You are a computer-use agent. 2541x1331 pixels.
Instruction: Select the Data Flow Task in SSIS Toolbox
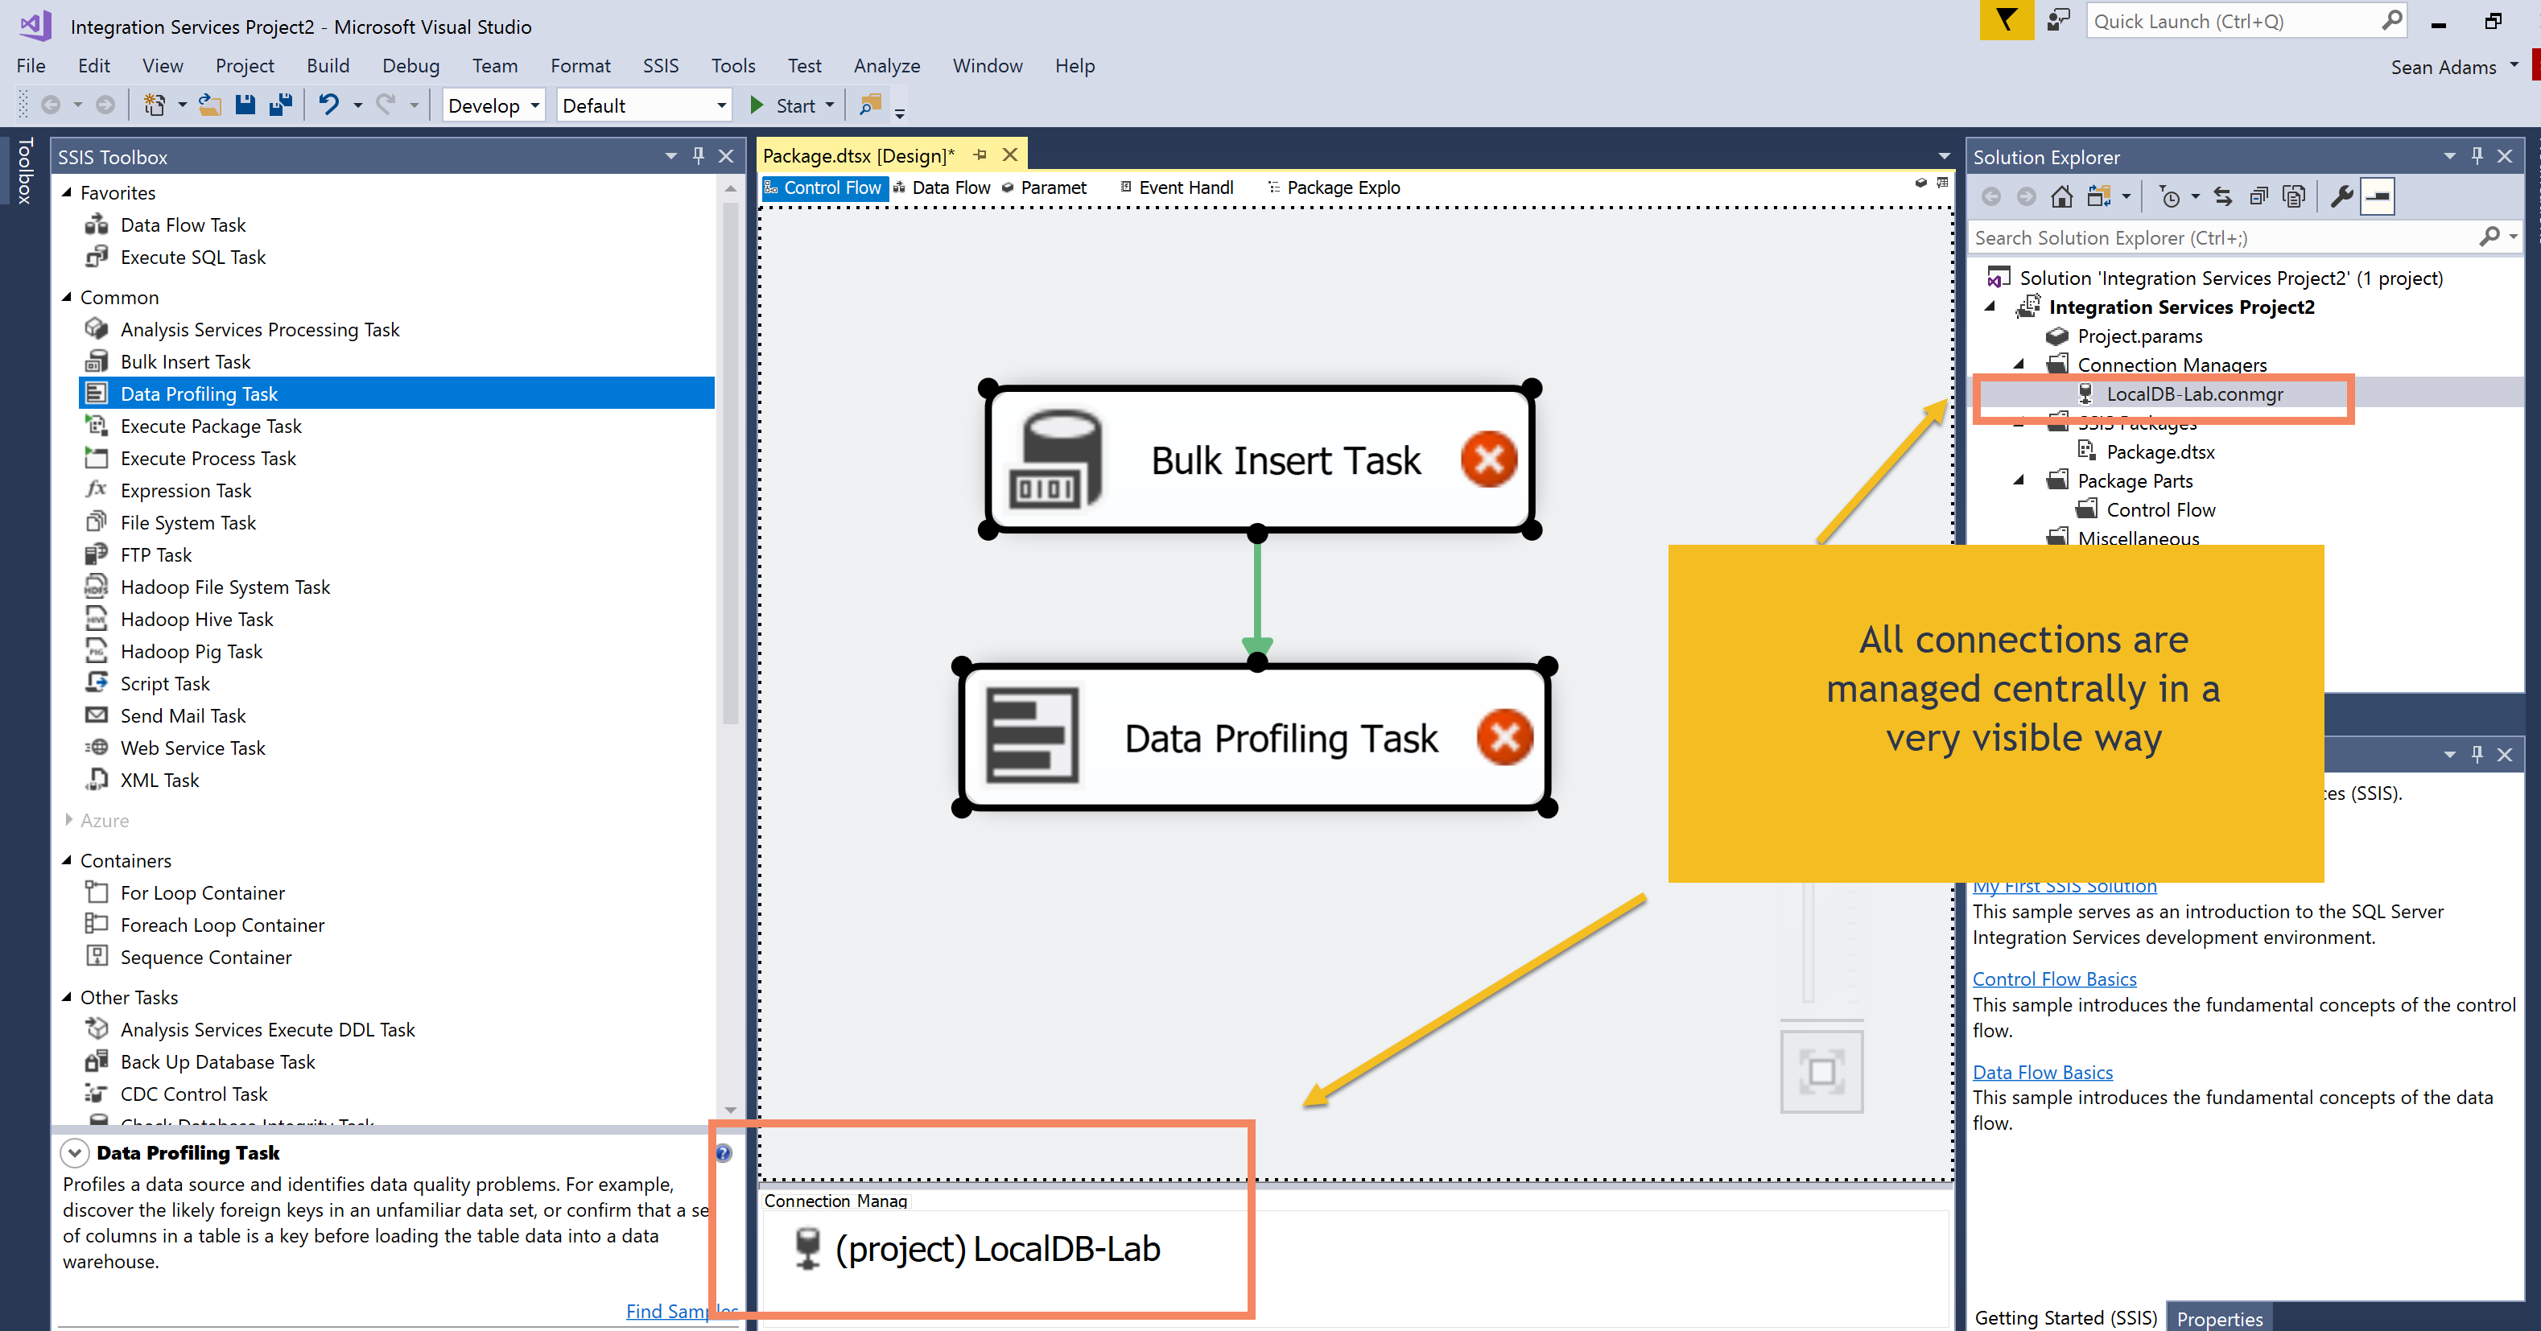coord(183,224)
